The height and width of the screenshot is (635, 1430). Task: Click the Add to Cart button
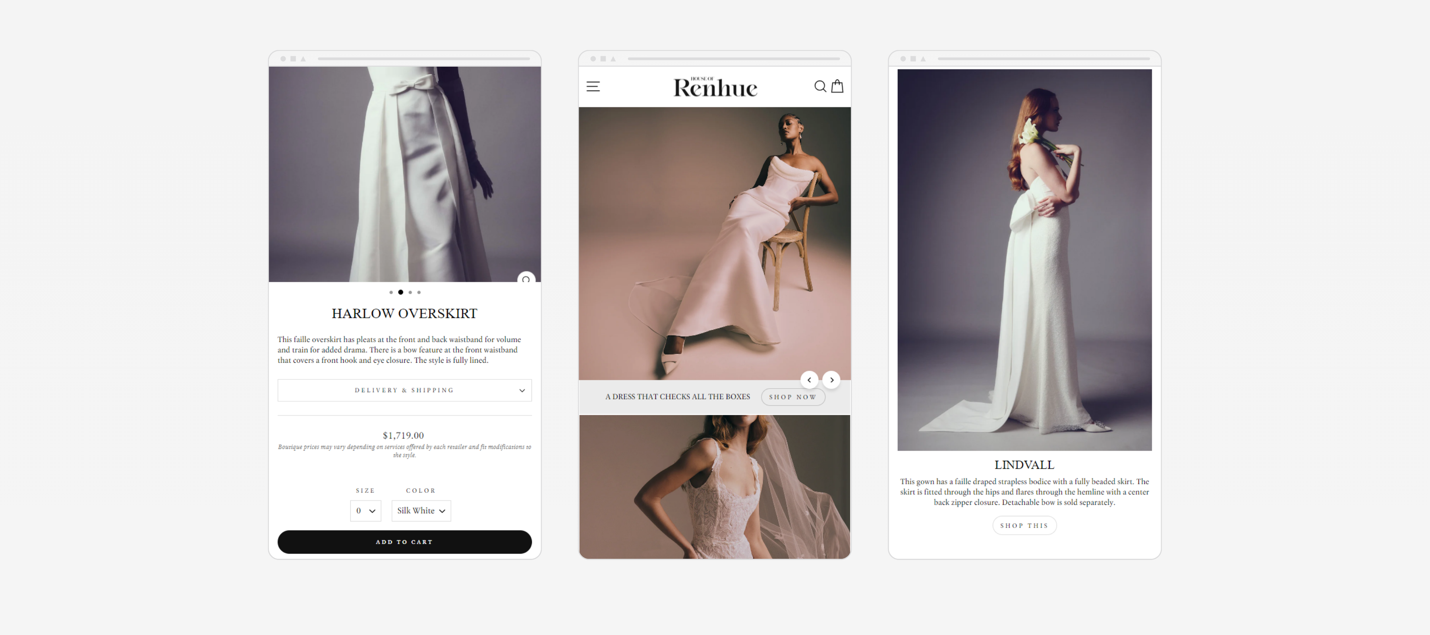tap(404, 542)
